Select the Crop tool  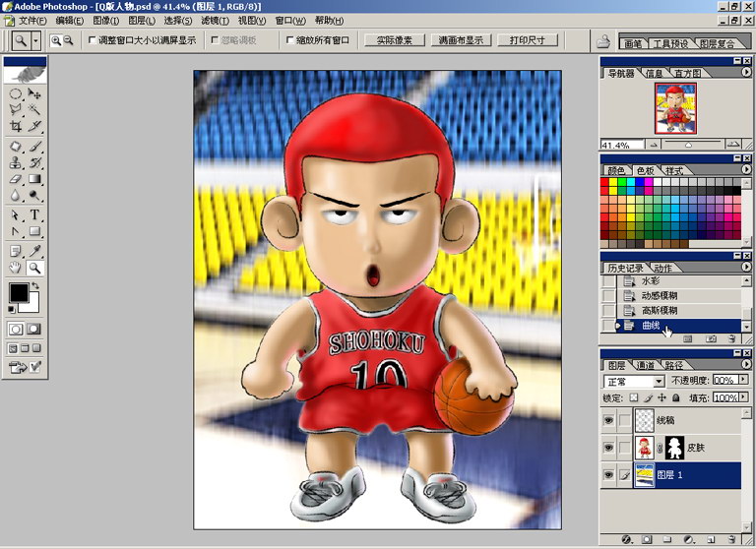[x=16, y=126]
